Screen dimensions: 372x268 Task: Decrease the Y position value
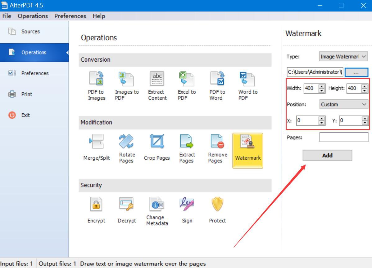365,123
